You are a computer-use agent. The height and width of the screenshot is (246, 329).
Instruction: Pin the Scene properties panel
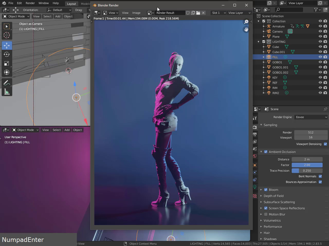coord(325,109)
